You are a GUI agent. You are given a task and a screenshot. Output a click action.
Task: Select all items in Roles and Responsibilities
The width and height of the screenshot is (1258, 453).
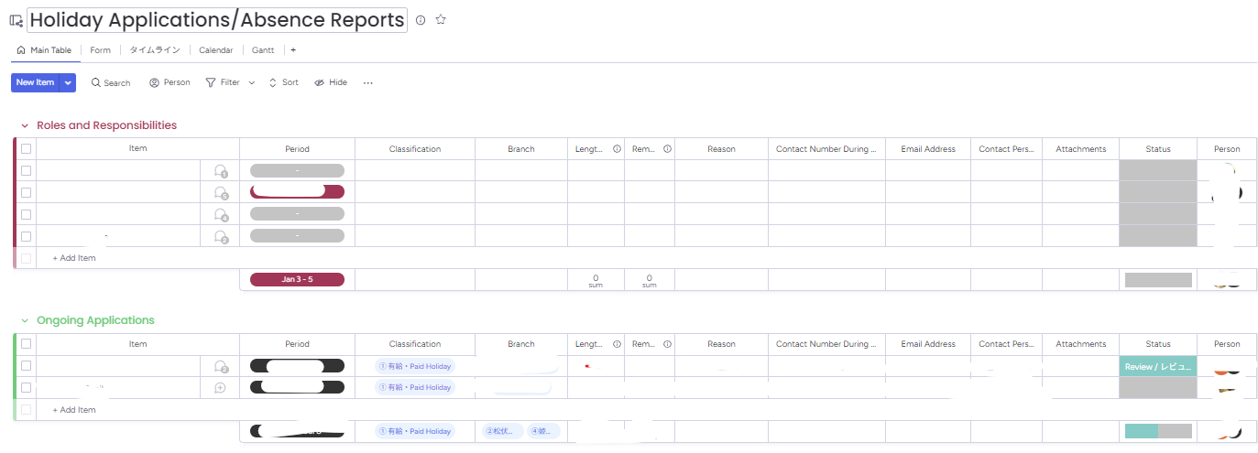[x=27, y=148]
